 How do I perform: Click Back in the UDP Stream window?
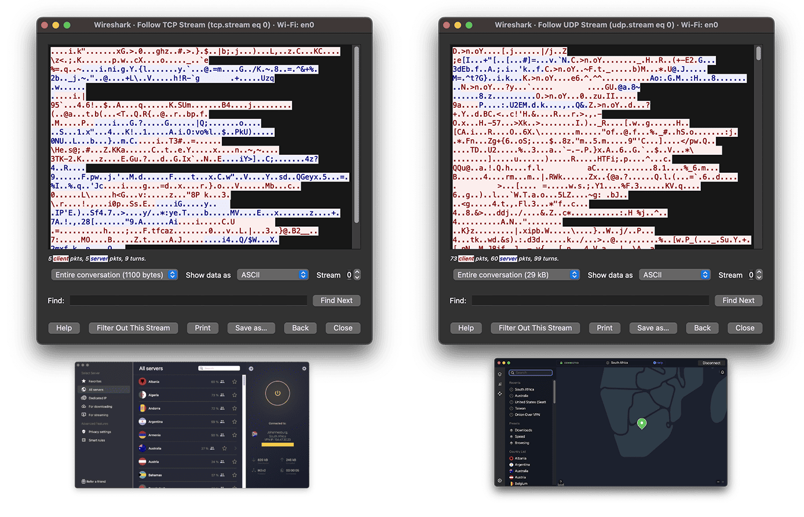(x=702, y=328)
